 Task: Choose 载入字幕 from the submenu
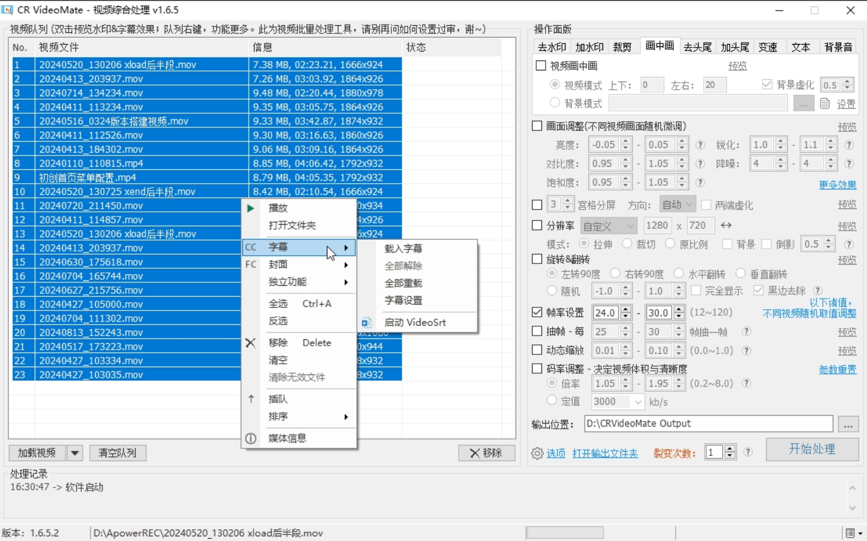[403, 249]
